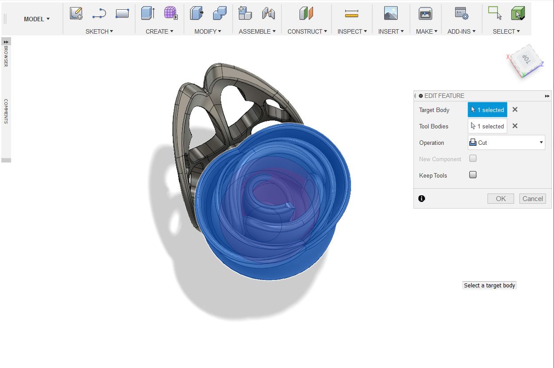Select the Line sketch tool icon

99,14
